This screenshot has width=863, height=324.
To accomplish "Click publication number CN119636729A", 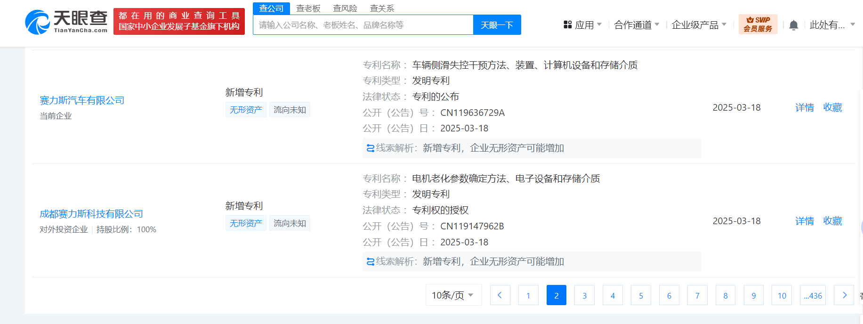I will coord(472,113).
